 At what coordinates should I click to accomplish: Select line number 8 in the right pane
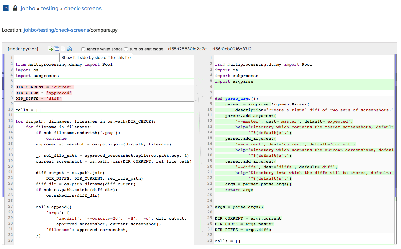click(210, 98)
